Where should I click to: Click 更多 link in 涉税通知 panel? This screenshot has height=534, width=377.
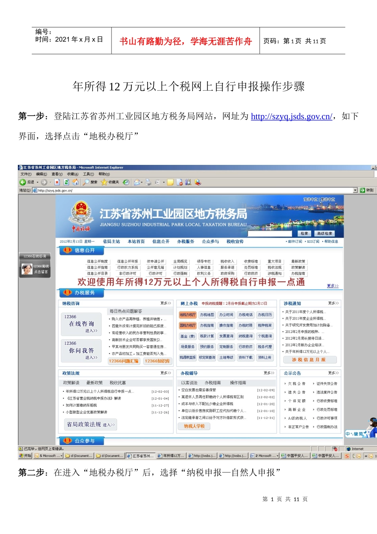pyautogui.click(x=333, y=303)
